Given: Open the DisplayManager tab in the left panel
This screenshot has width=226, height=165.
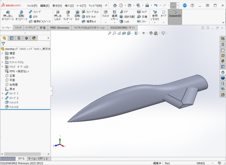Looking at the screenshot, I should 34,38.
